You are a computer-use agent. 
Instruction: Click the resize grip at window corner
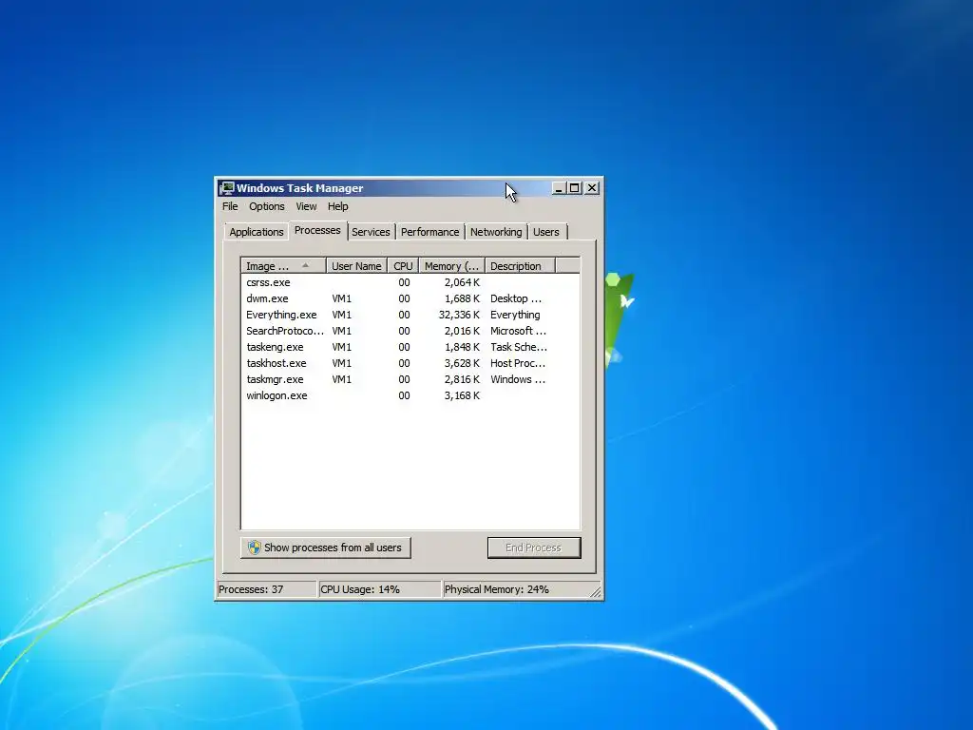coord(596,592)
